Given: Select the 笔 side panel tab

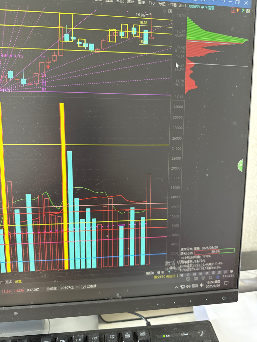Looking at the screenshot, I should 182,275.
